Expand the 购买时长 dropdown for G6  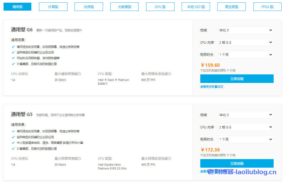tap(246, 55)
